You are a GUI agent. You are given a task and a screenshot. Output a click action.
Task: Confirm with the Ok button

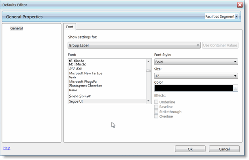tap(190, 149)
